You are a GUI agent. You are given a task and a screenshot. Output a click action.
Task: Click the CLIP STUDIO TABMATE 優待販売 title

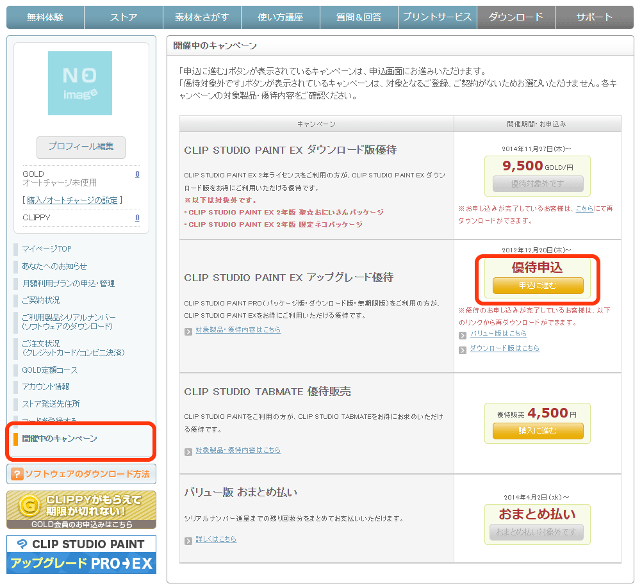click(267, 391)
